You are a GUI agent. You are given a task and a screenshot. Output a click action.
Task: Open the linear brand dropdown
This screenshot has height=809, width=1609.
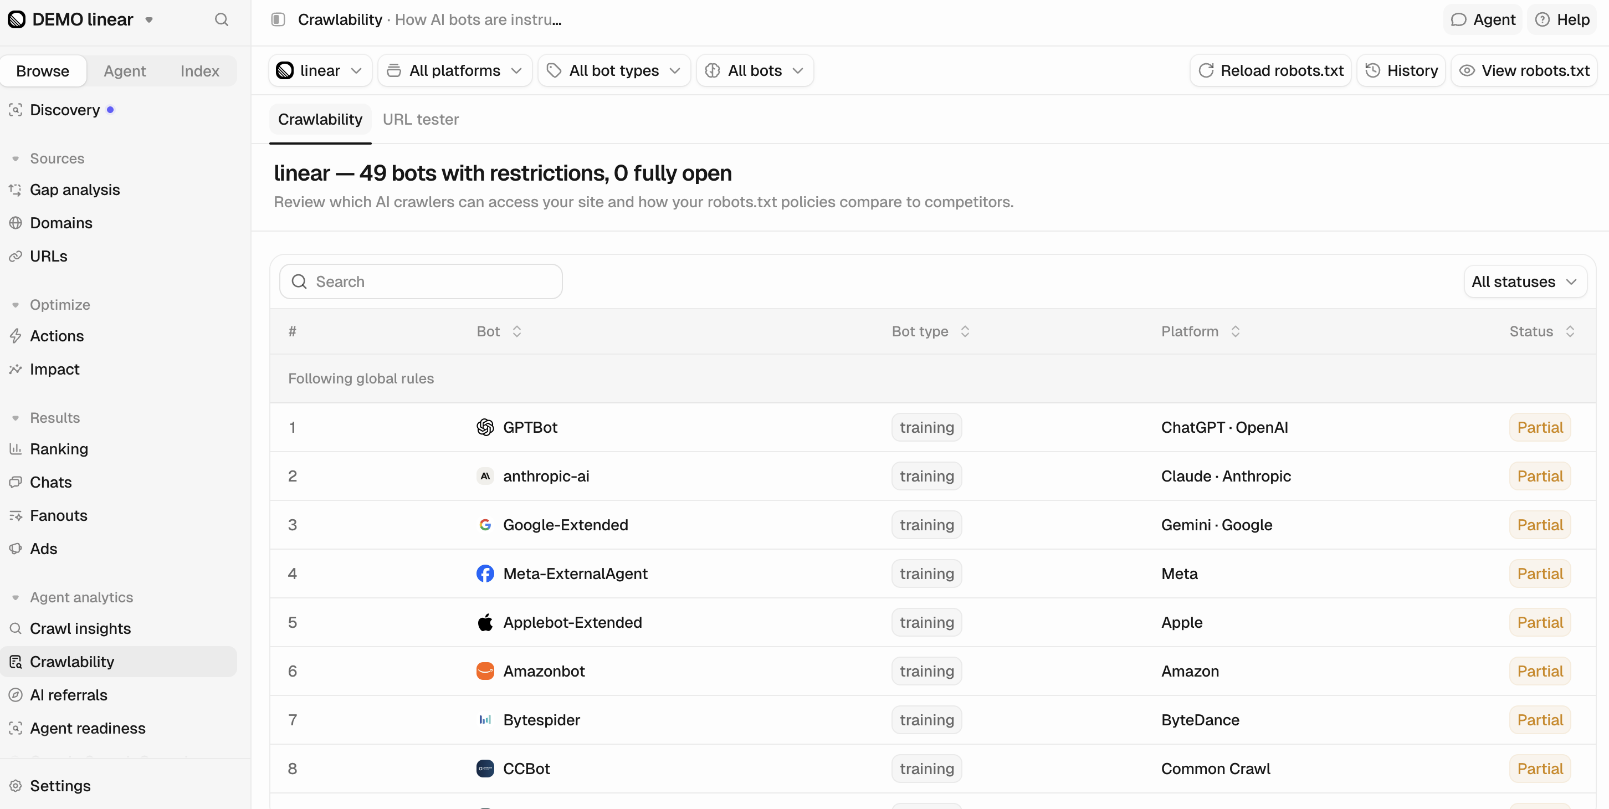pos(320,70)
